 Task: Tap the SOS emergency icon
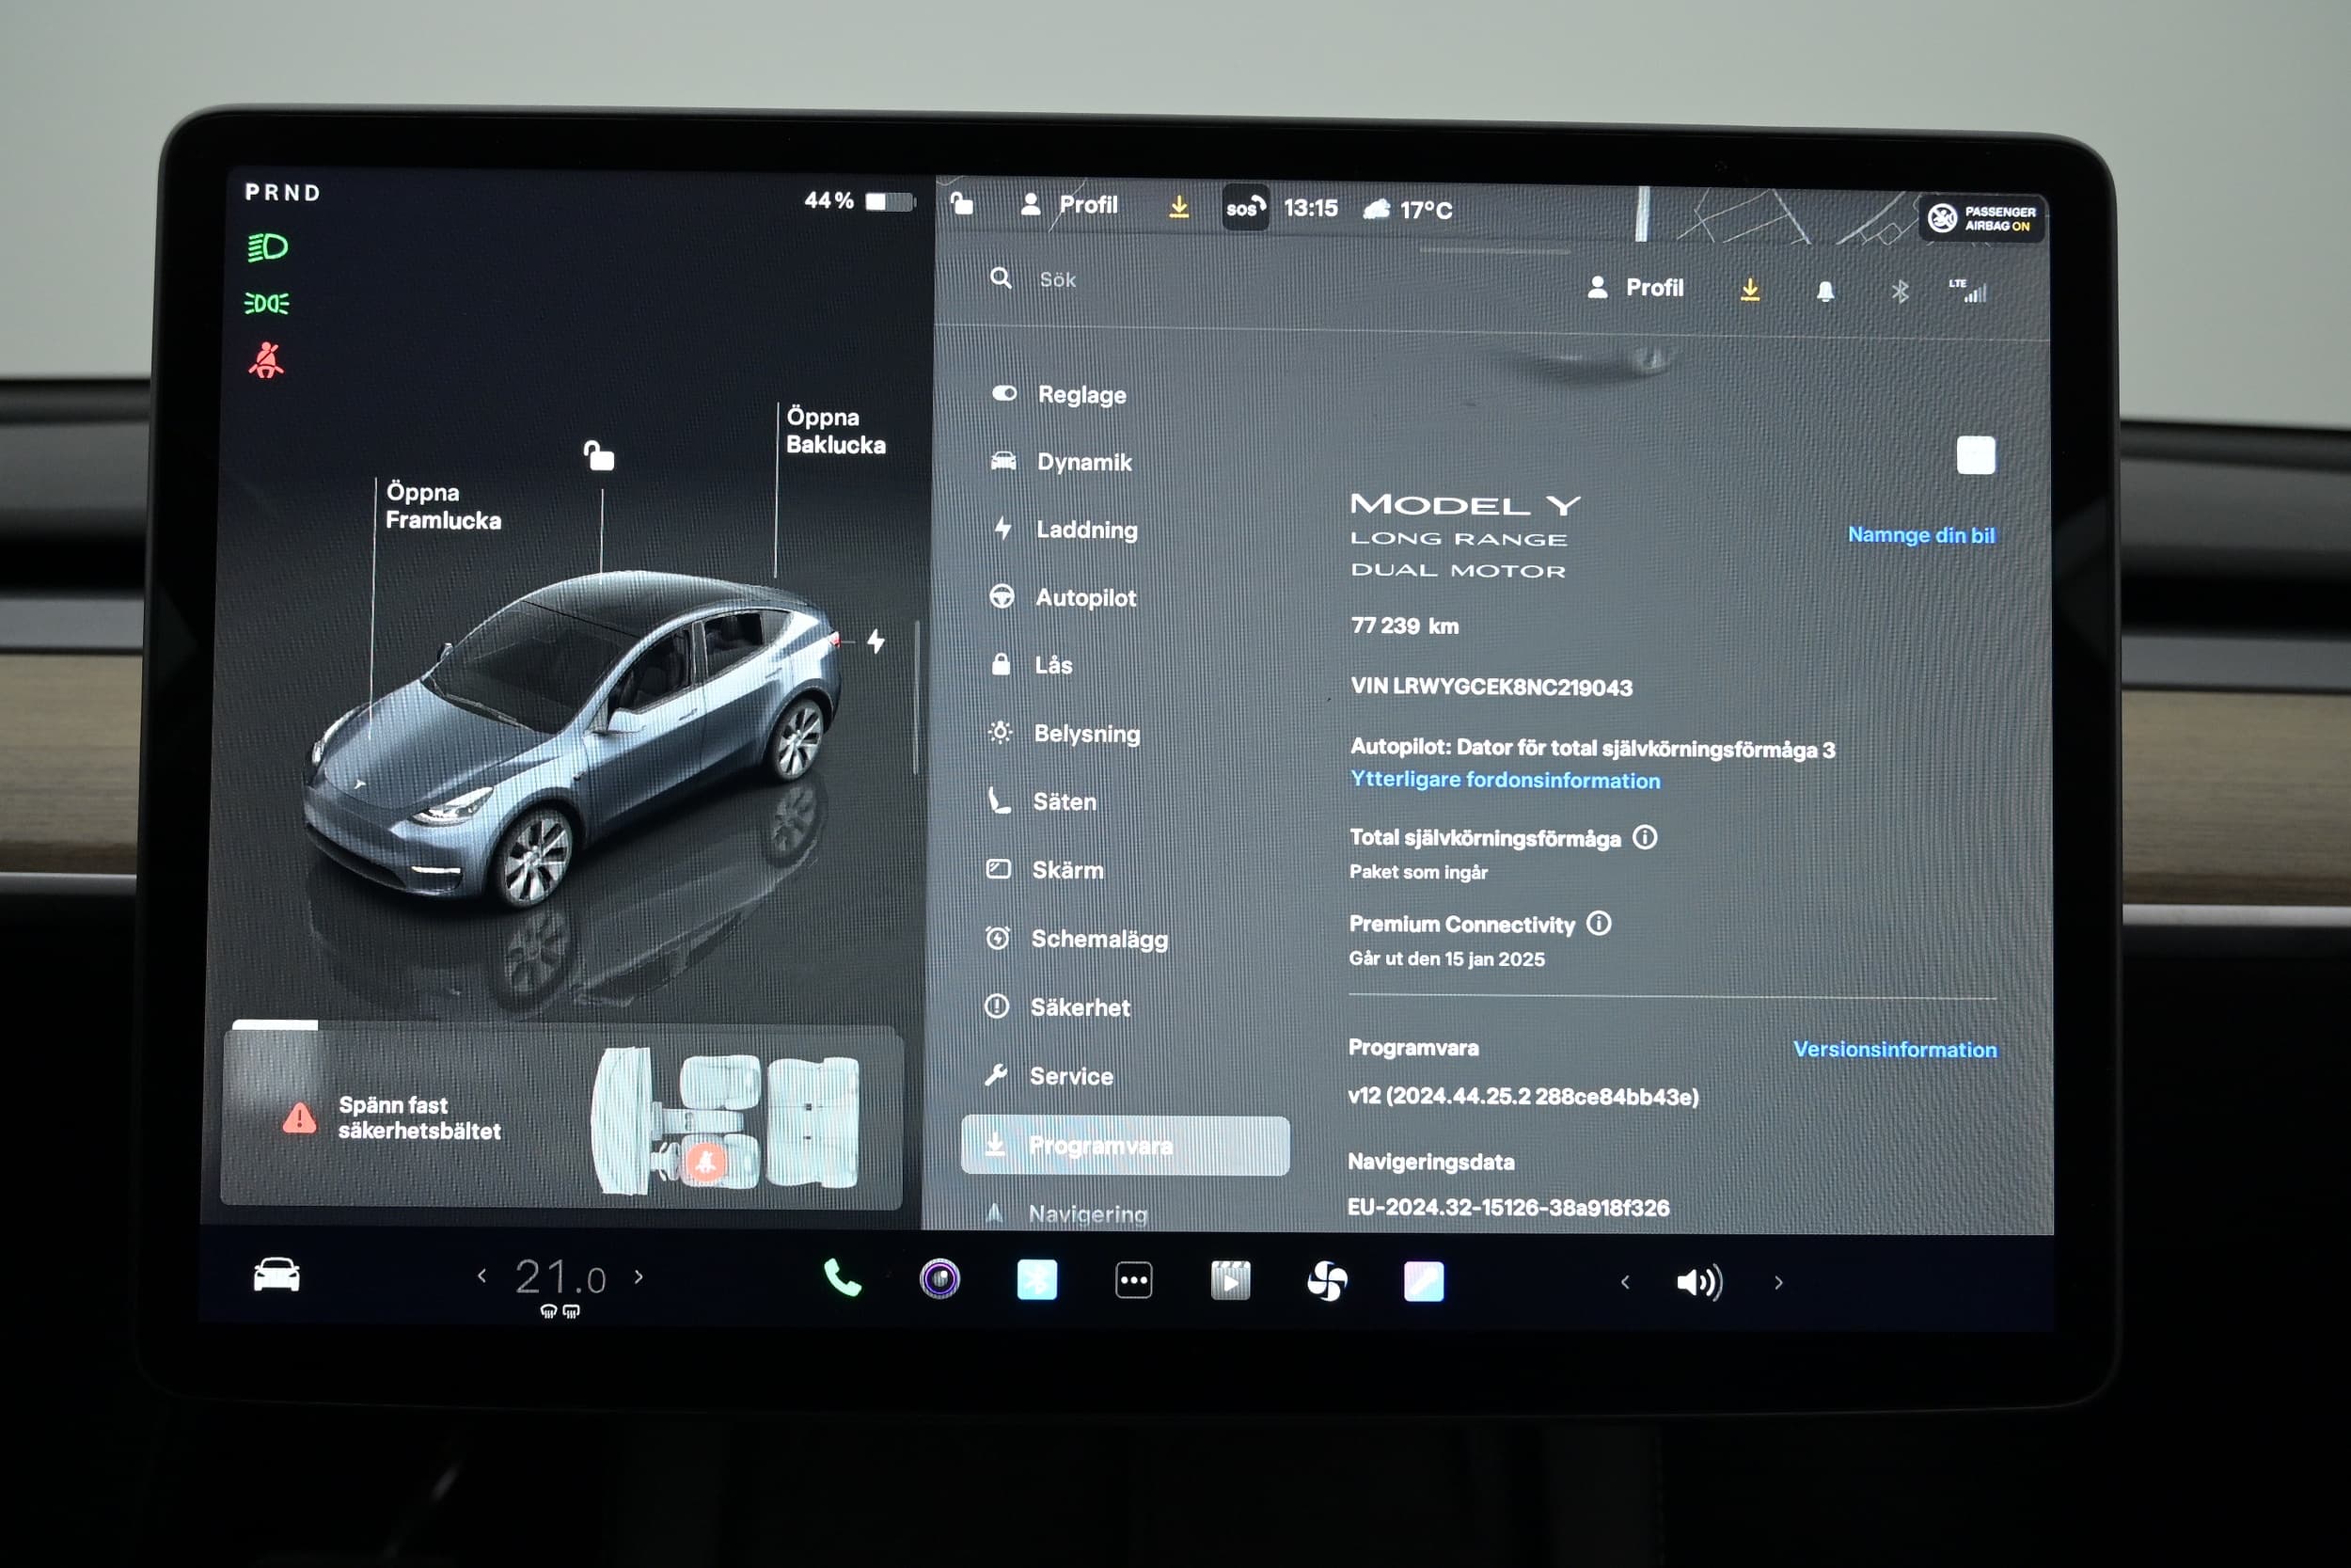1245,208
